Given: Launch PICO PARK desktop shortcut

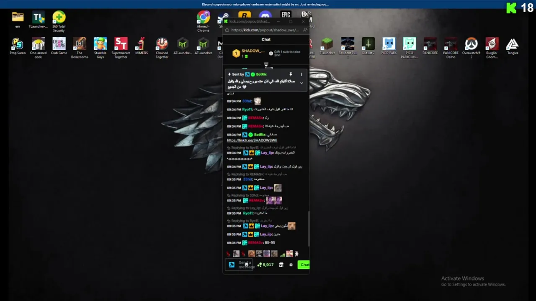Looking at the screenshot, I should click(389, 46).
